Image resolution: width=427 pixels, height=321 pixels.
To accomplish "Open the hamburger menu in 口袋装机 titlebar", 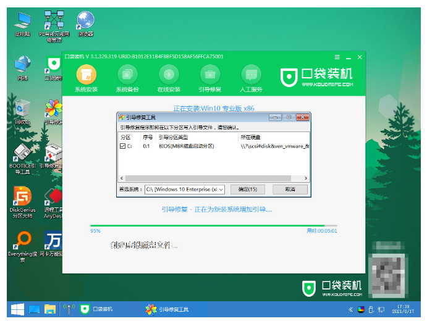I will point(337,57).
